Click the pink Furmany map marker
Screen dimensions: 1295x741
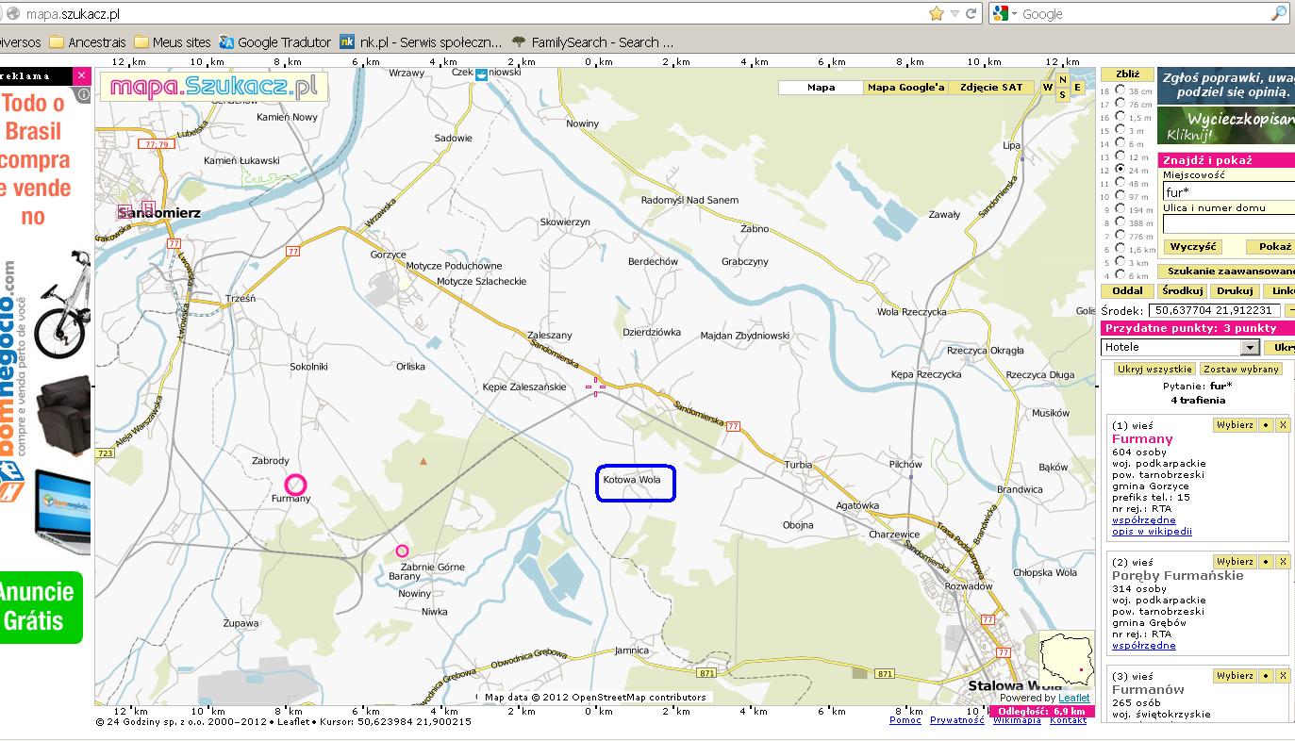(x=296, y=485)
